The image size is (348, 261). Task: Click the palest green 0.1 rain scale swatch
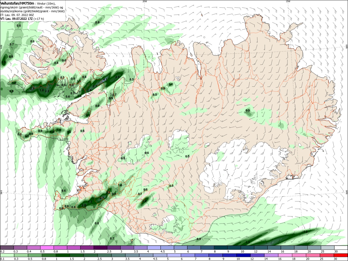pyautogui.click(x=7, y=255)
